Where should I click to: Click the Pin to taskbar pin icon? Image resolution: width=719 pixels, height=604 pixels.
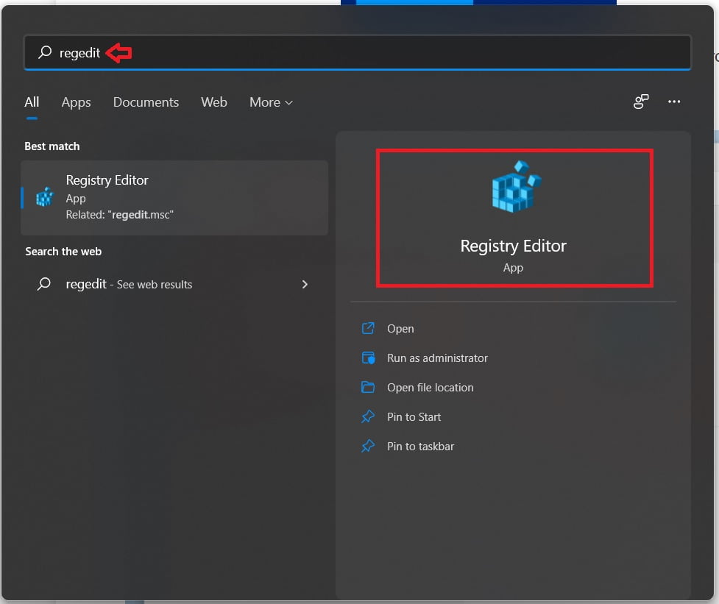coord(368,445)
